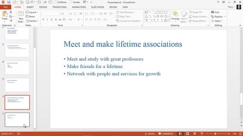243x136 pixels.
Task: Open the Section dropdown
Action: tap(32, 21)
